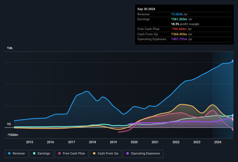
Task: Toggle the Operating Expenses series label
Action: [145, 153]
